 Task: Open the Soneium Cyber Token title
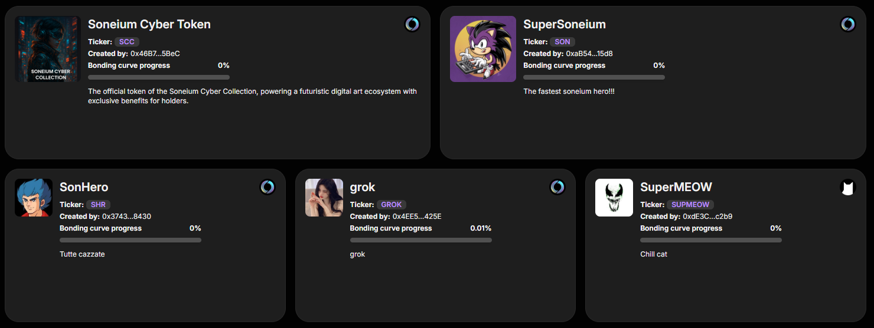pyautogui.click(x=149, y=24)
